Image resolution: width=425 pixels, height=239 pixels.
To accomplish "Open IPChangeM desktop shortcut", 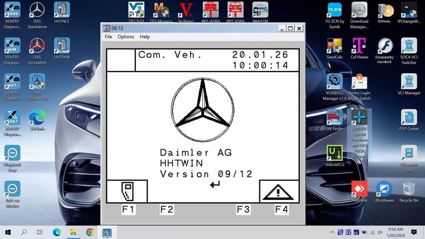I will pyautogui.click(x=409, y=12).
